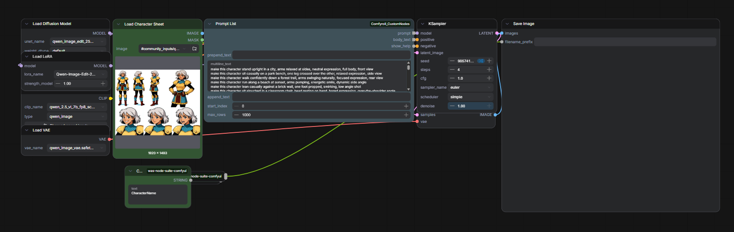
Task: Collapse the Prompt List node
Action: pos(210,24)
